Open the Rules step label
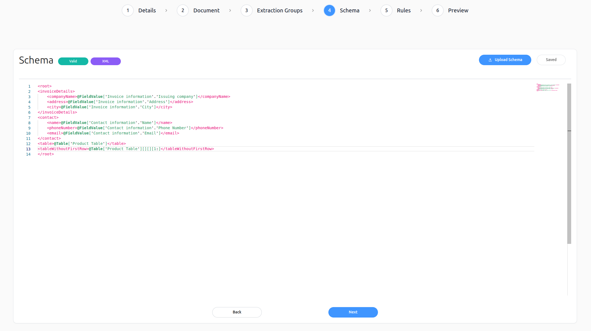 click(404, 10)
